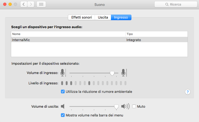Sort by the Tipo column header
This screenshot has width=199, height=122.
(156, 34)
